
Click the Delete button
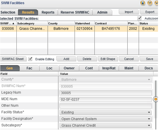point(87,59)
